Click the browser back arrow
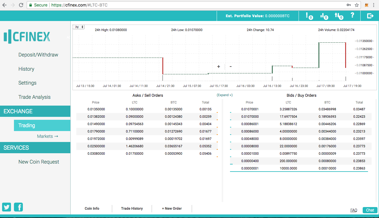 tap(4, 5)
